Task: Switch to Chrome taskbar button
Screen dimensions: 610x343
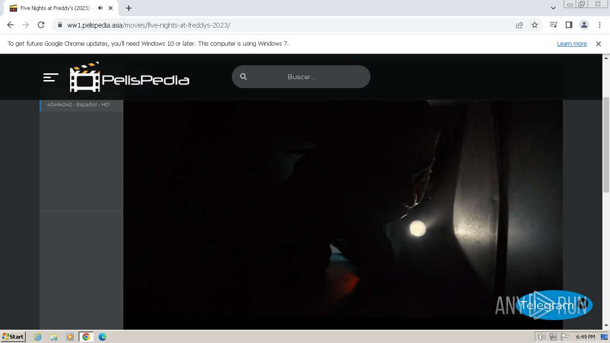Action: [x=86, y=337]
